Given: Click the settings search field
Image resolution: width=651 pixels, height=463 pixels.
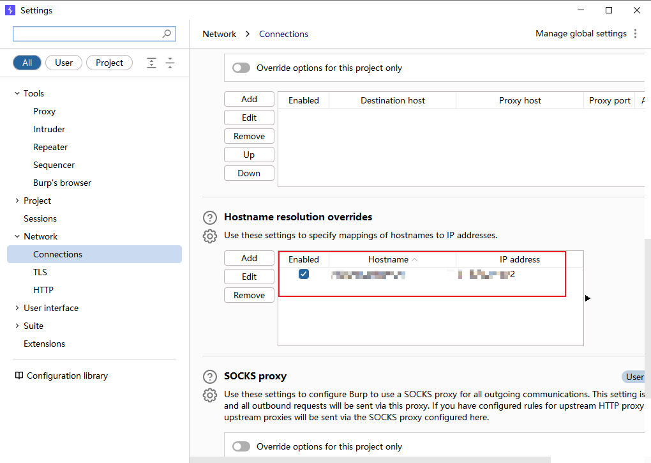Looking at the screenshot, I should point(94,34).
